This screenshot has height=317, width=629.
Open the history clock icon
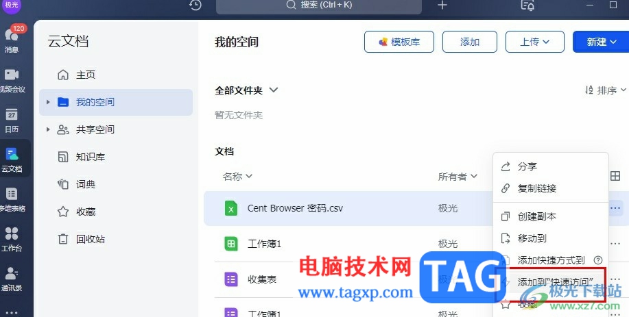tap(195, 5)
